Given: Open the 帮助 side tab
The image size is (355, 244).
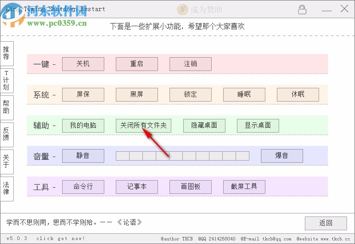Looking at the screenshot, I should click(7, 107).
